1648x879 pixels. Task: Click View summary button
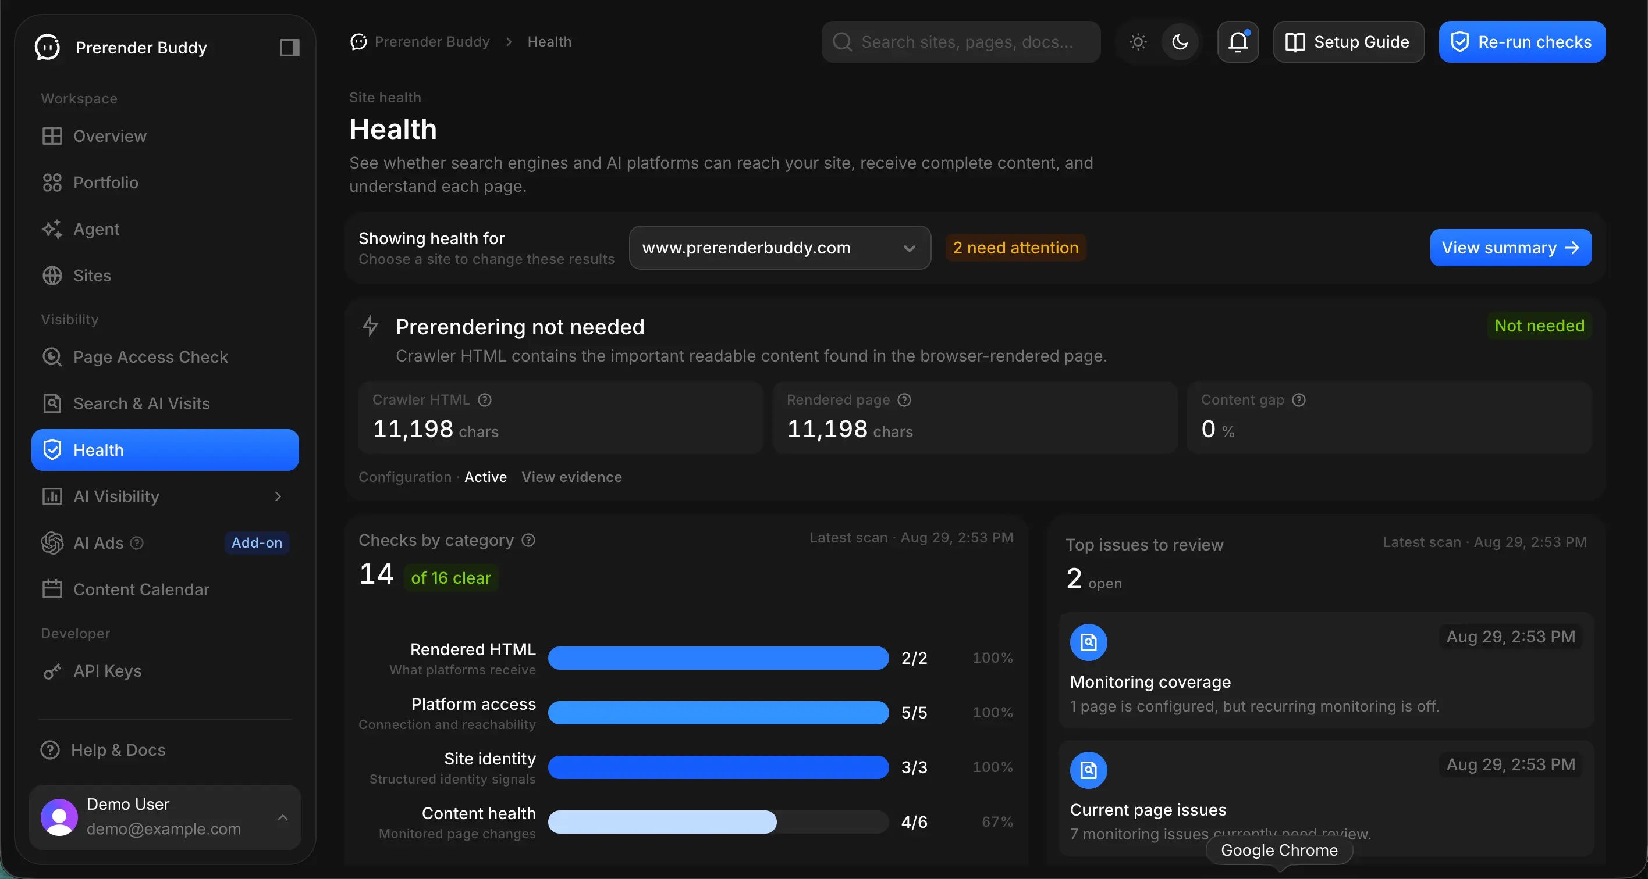point(1511,248)
